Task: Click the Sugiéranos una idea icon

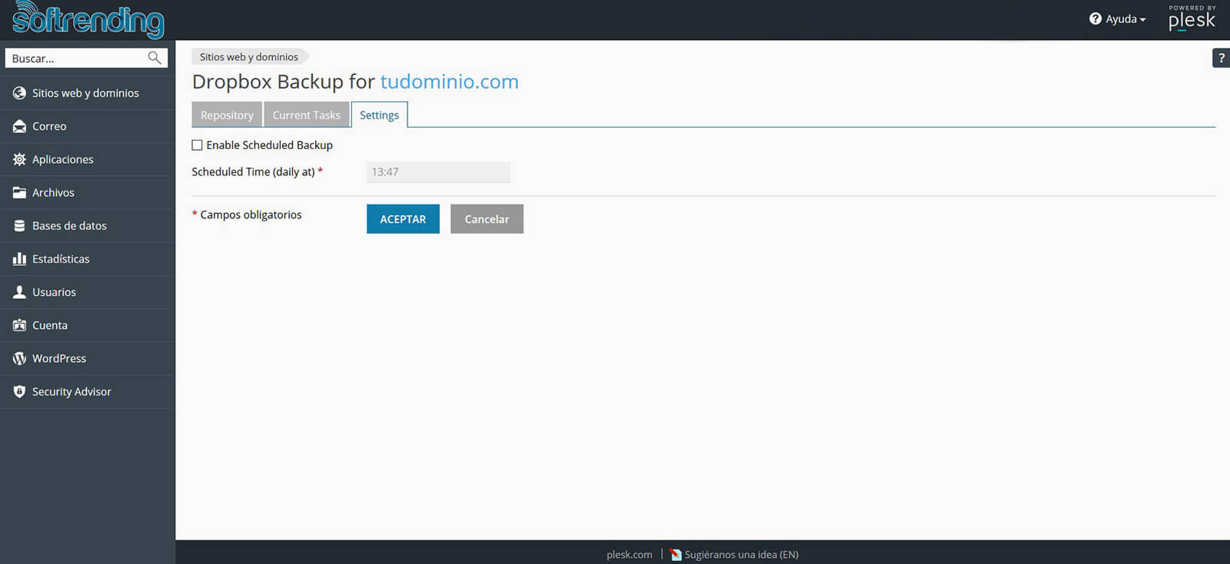Action: pos(676,554)
